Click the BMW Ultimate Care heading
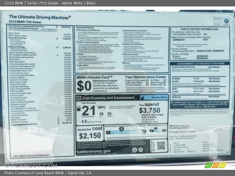The image size is (235, 176). 94,77
